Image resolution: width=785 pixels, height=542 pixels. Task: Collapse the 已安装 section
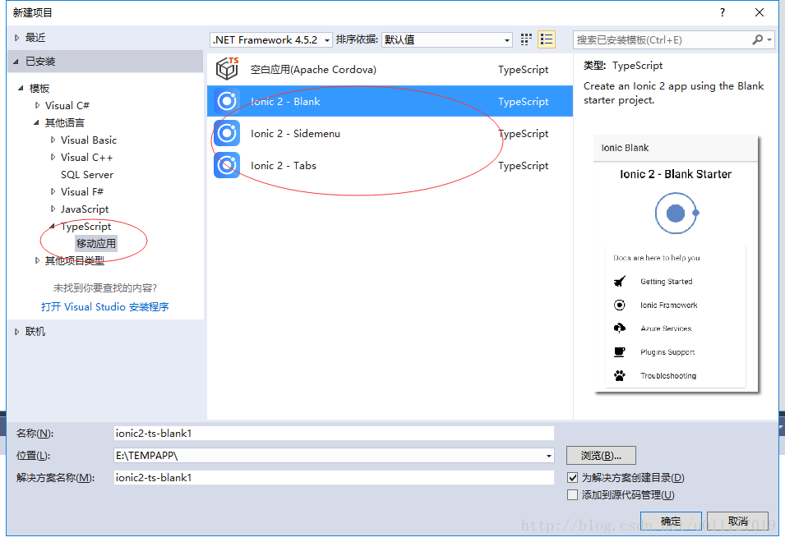coord(16,62)
